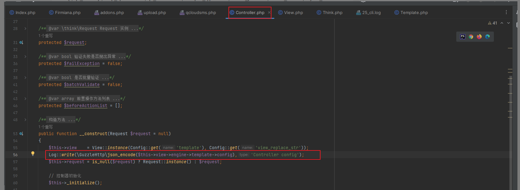520x190 pixels.
Task: Expand folded doc comment on line 38
Action: (x=25, y=78)
